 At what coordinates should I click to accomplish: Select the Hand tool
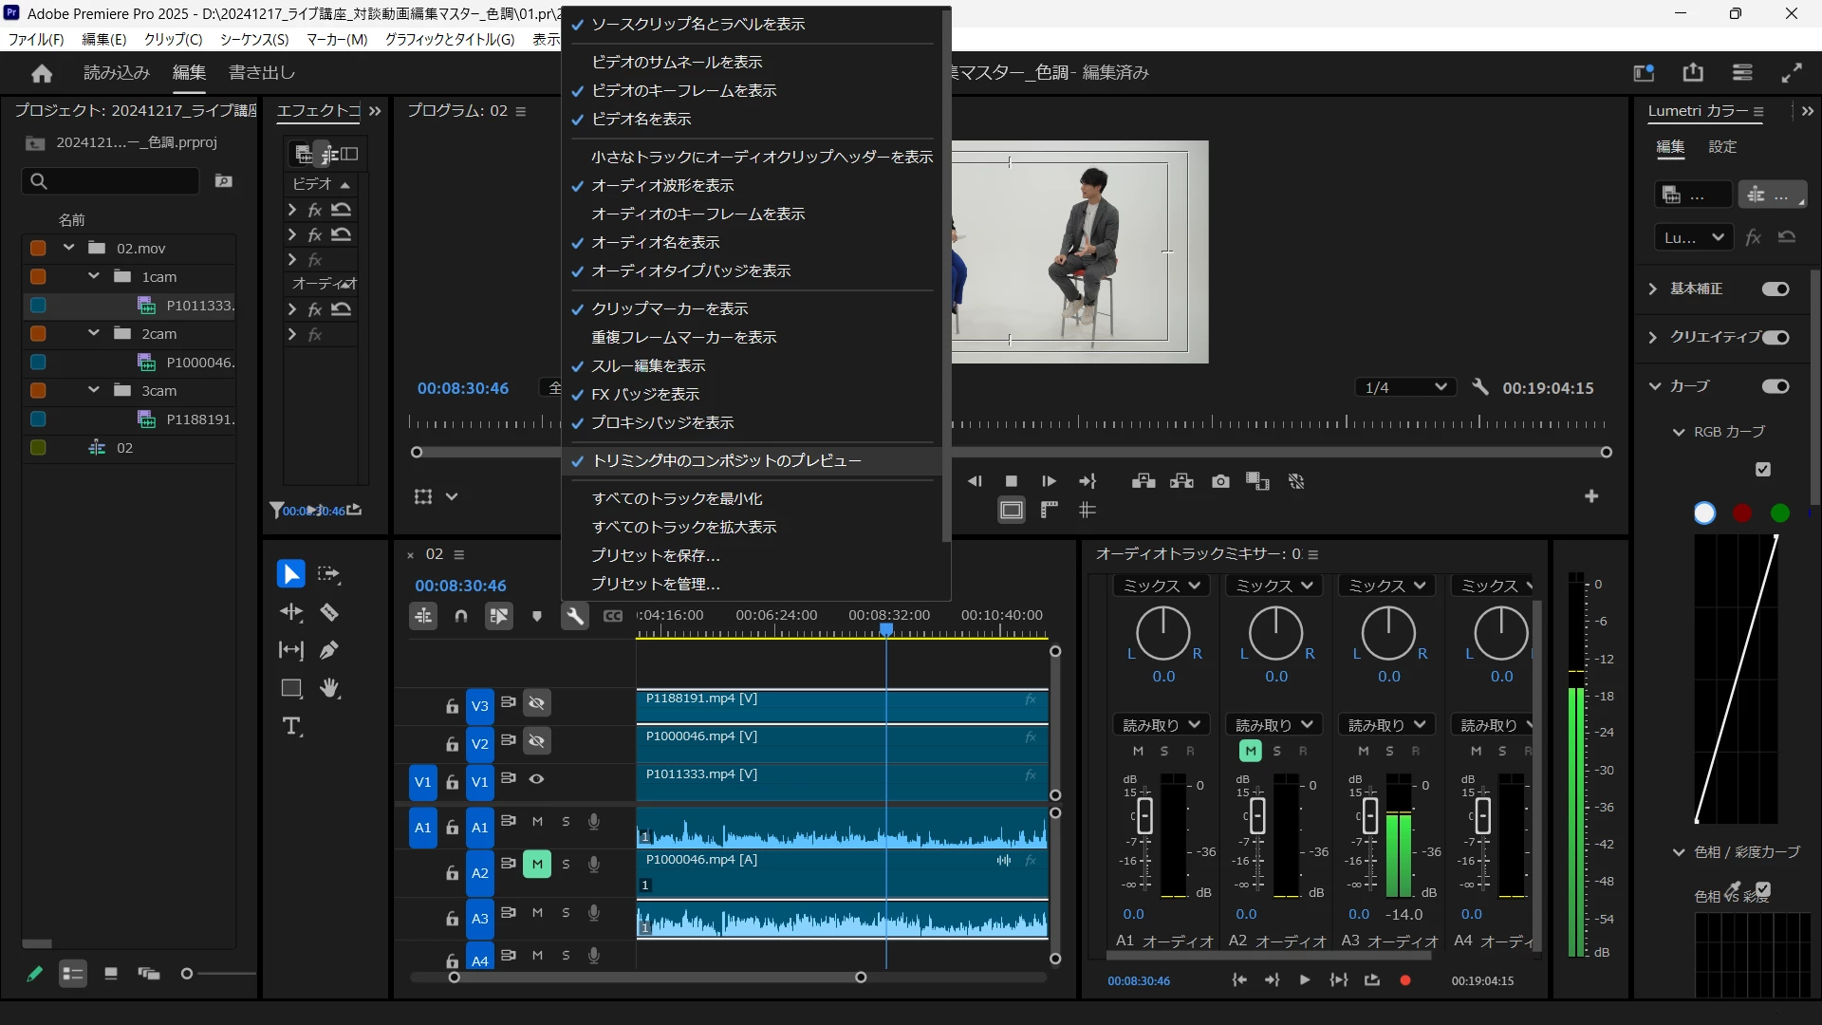[329, 688]
